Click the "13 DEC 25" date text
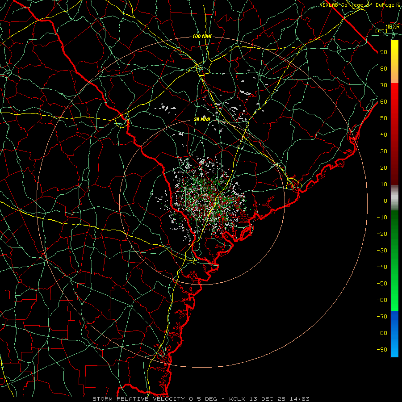This screenshot has height=402, width=402. [268, 399]
